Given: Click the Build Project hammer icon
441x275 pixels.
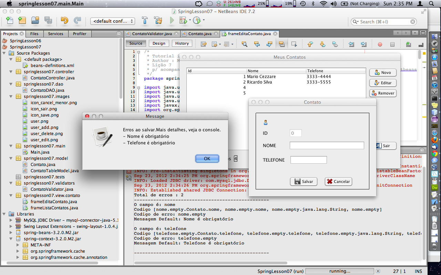Looking at the screenshot, I should pyautogui.click(x=145, y=21).
